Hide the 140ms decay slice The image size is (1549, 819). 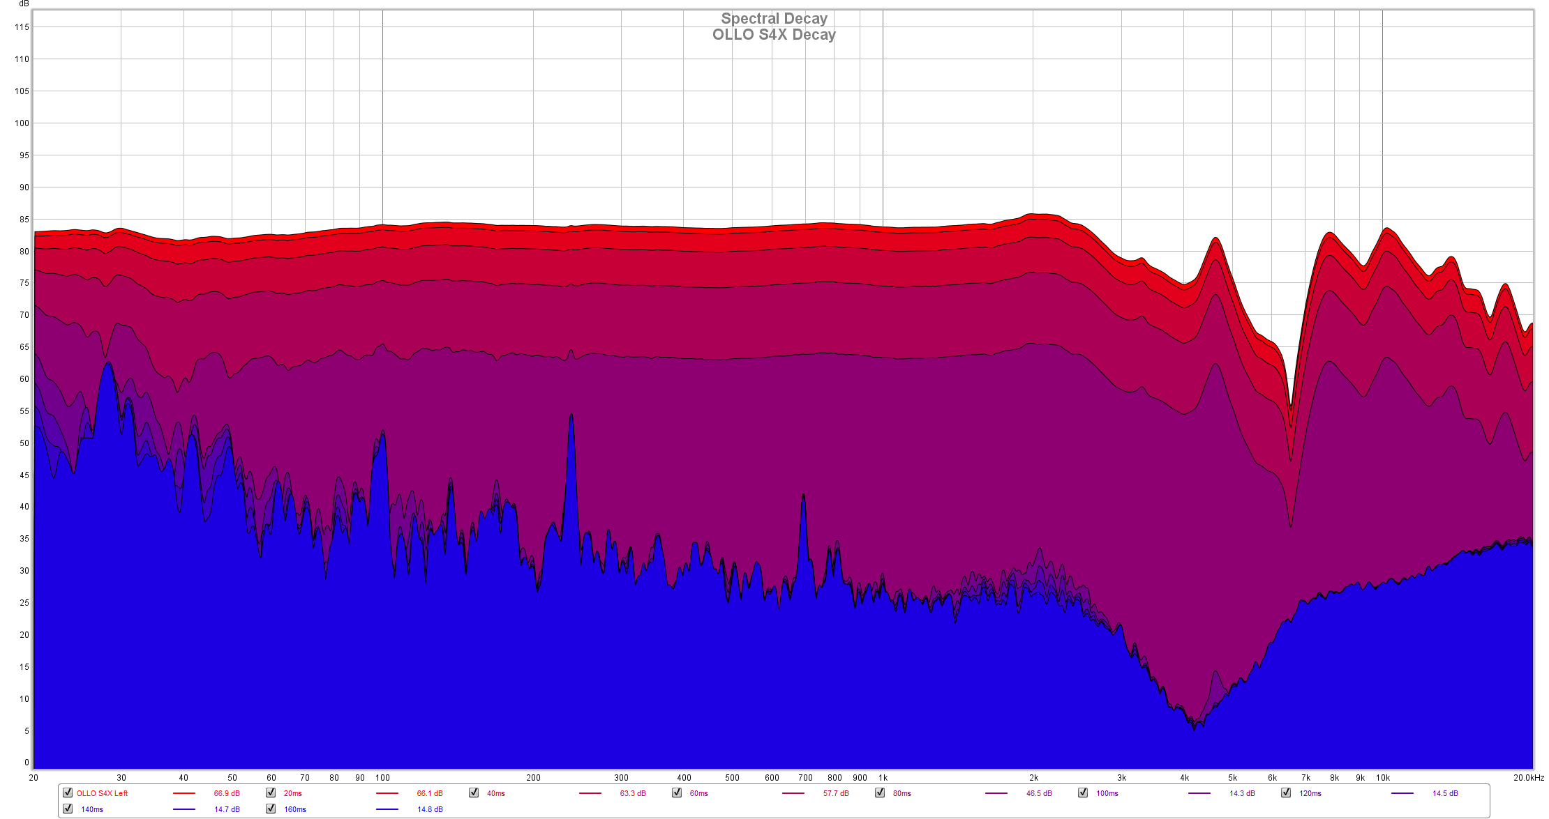68,809
